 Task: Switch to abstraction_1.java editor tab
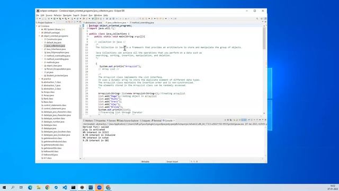pyautogui.click(x=93, y=22)
